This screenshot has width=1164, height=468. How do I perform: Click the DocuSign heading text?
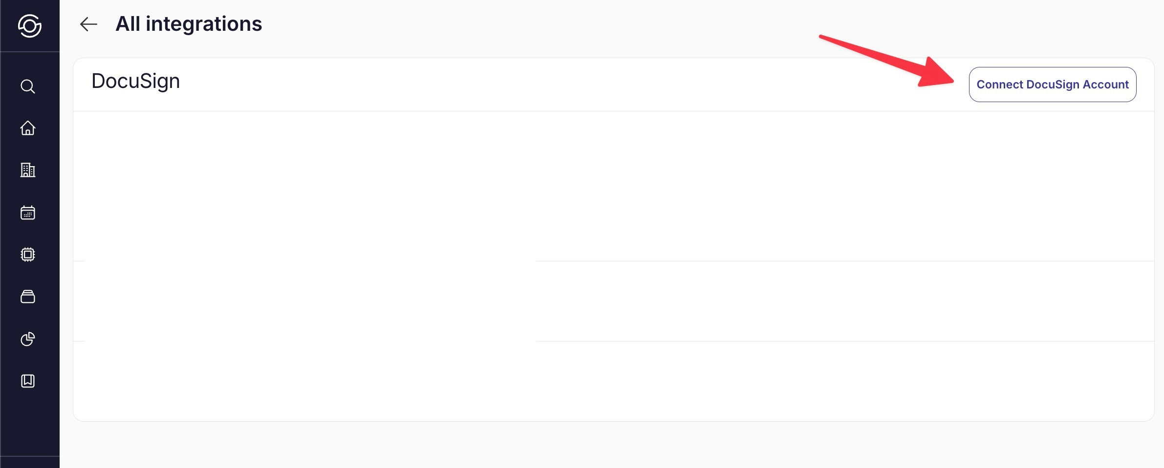point(136,81)
